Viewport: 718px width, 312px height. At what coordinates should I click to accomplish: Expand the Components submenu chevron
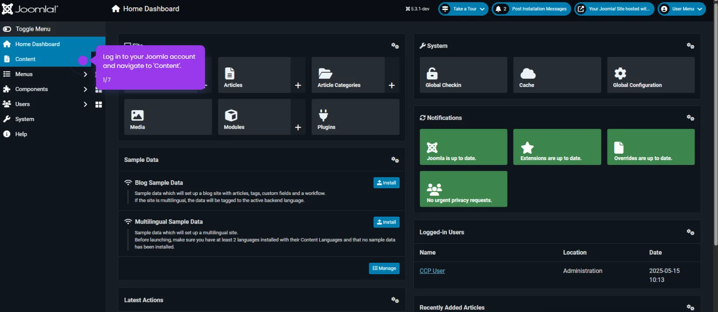point(85,89)
